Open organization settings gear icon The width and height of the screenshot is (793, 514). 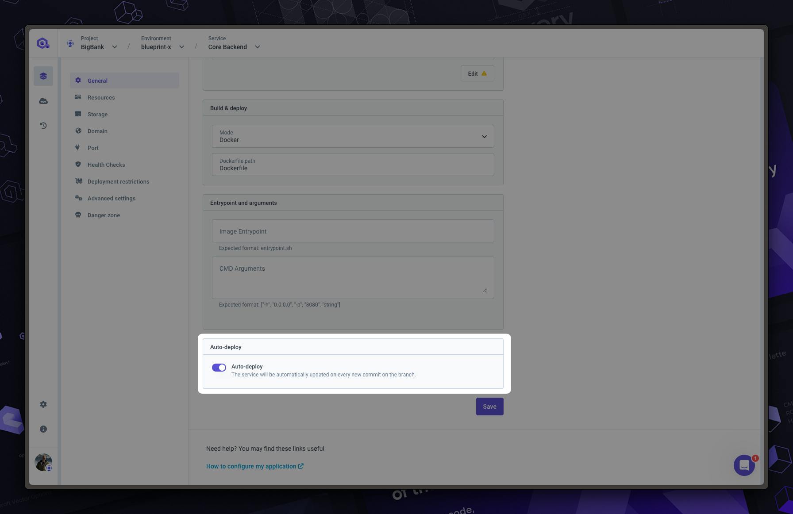tap(43, 404)
